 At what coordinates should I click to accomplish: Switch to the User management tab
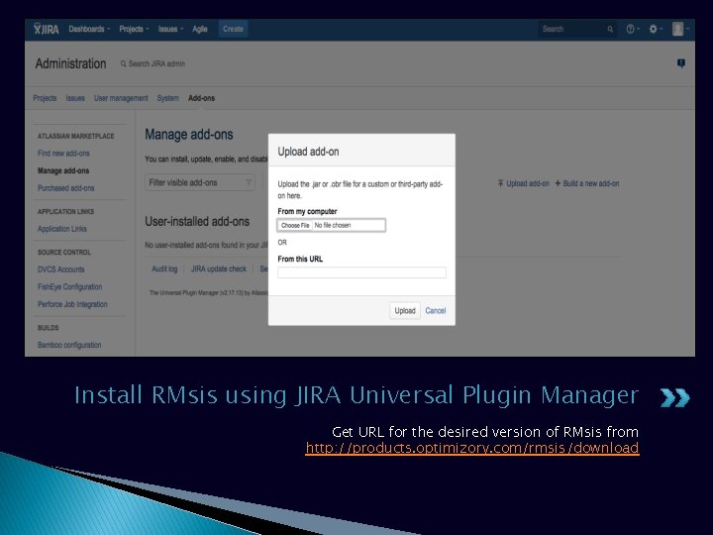click(121, 98)
